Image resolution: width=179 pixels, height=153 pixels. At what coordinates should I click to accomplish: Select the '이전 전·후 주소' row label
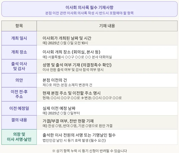pyautogui.click(x=19, y=94)
